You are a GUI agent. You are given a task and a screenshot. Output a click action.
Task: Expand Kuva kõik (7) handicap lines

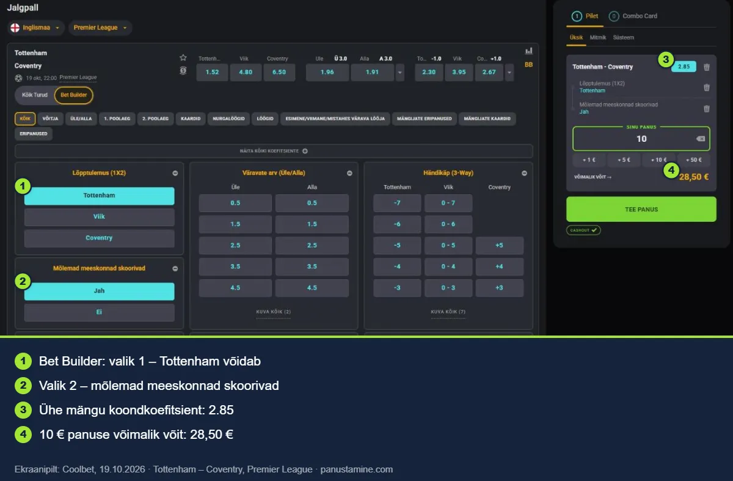point(448,312)
